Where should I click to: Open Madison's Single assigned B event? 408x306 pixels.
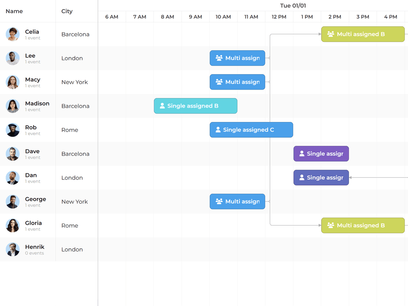(x=195, y=106)
